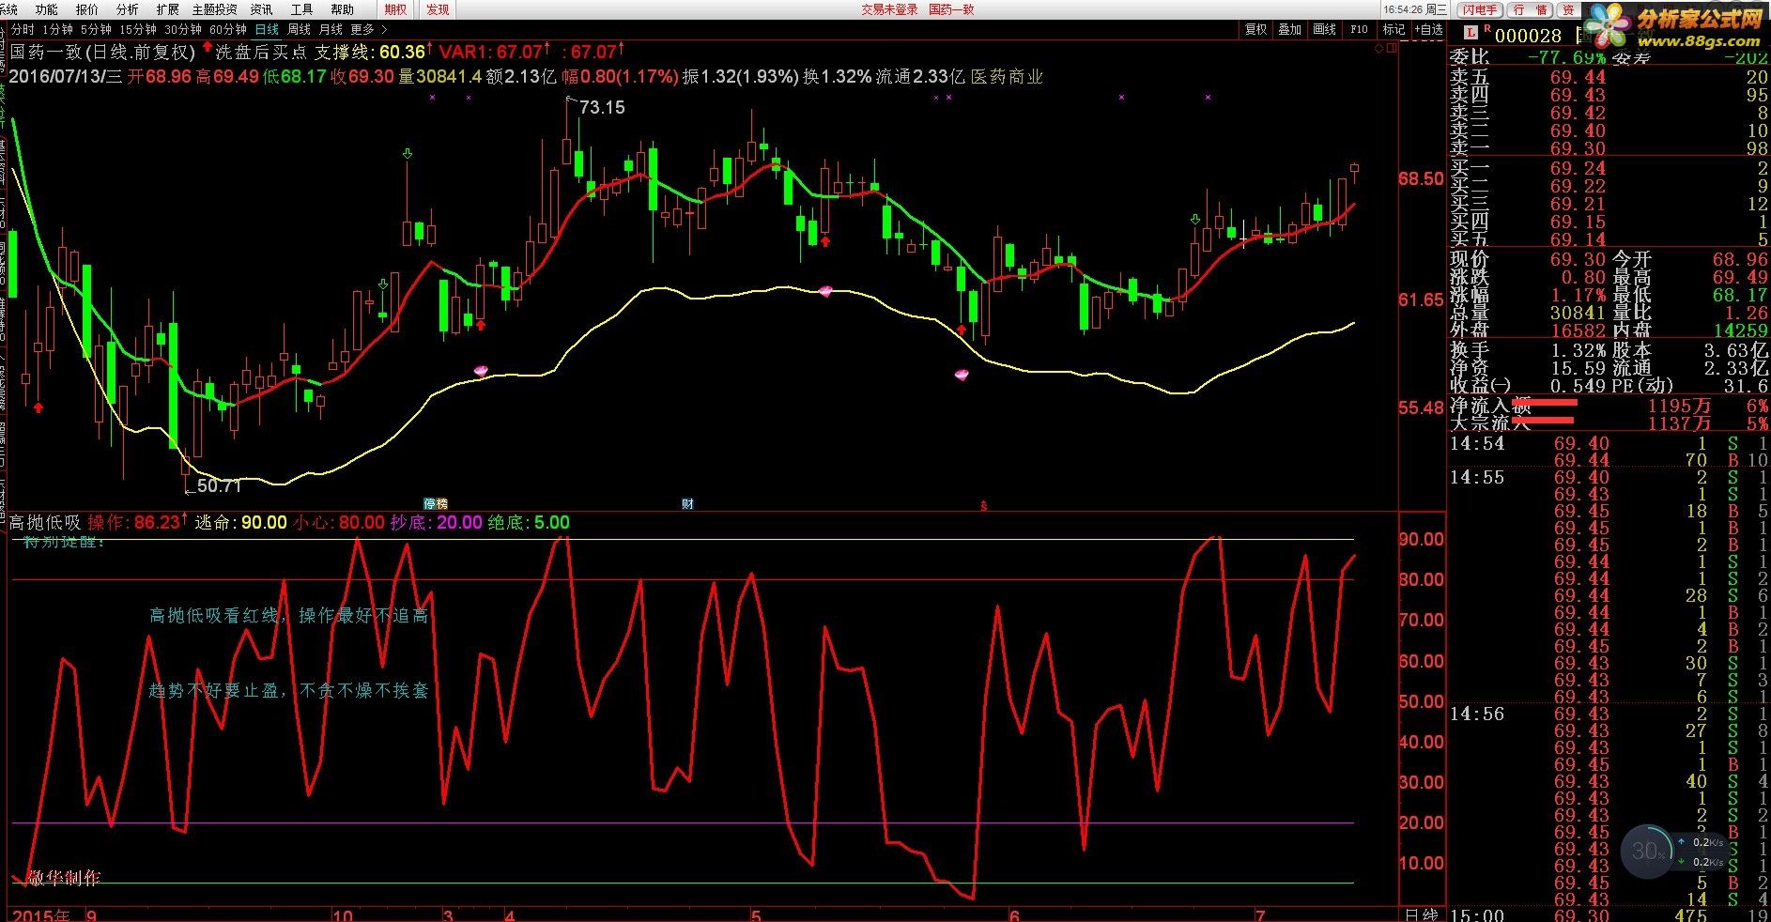Click the 行情 button
The height and width of the screenshot is (922, 1771).
(1531, 9)
